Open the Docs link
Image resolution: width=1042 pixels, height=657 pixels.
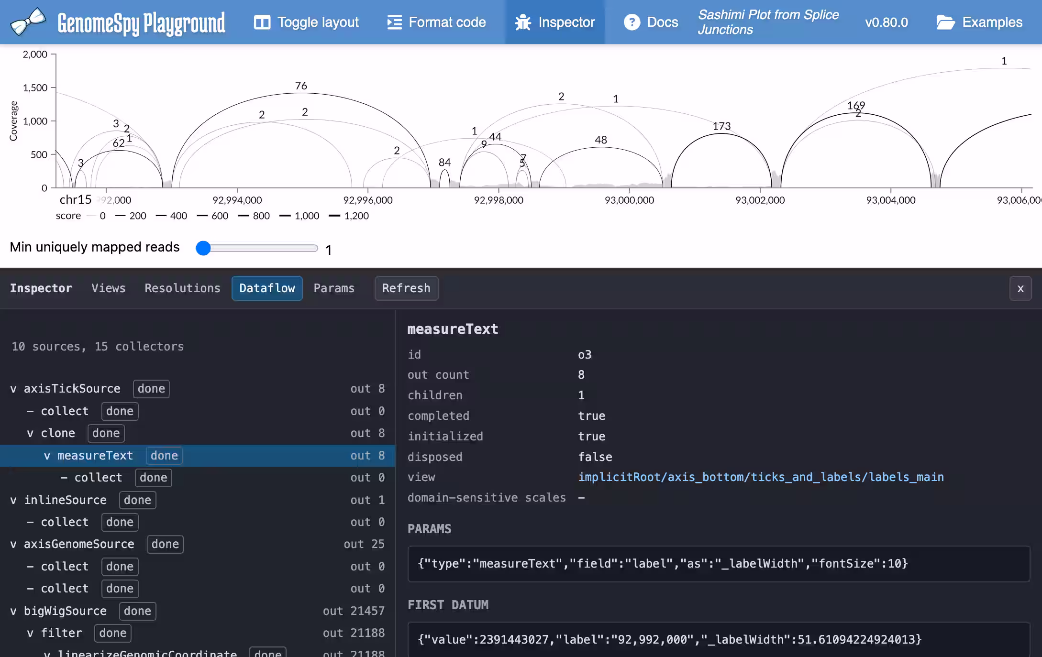(x=651, y=22)
